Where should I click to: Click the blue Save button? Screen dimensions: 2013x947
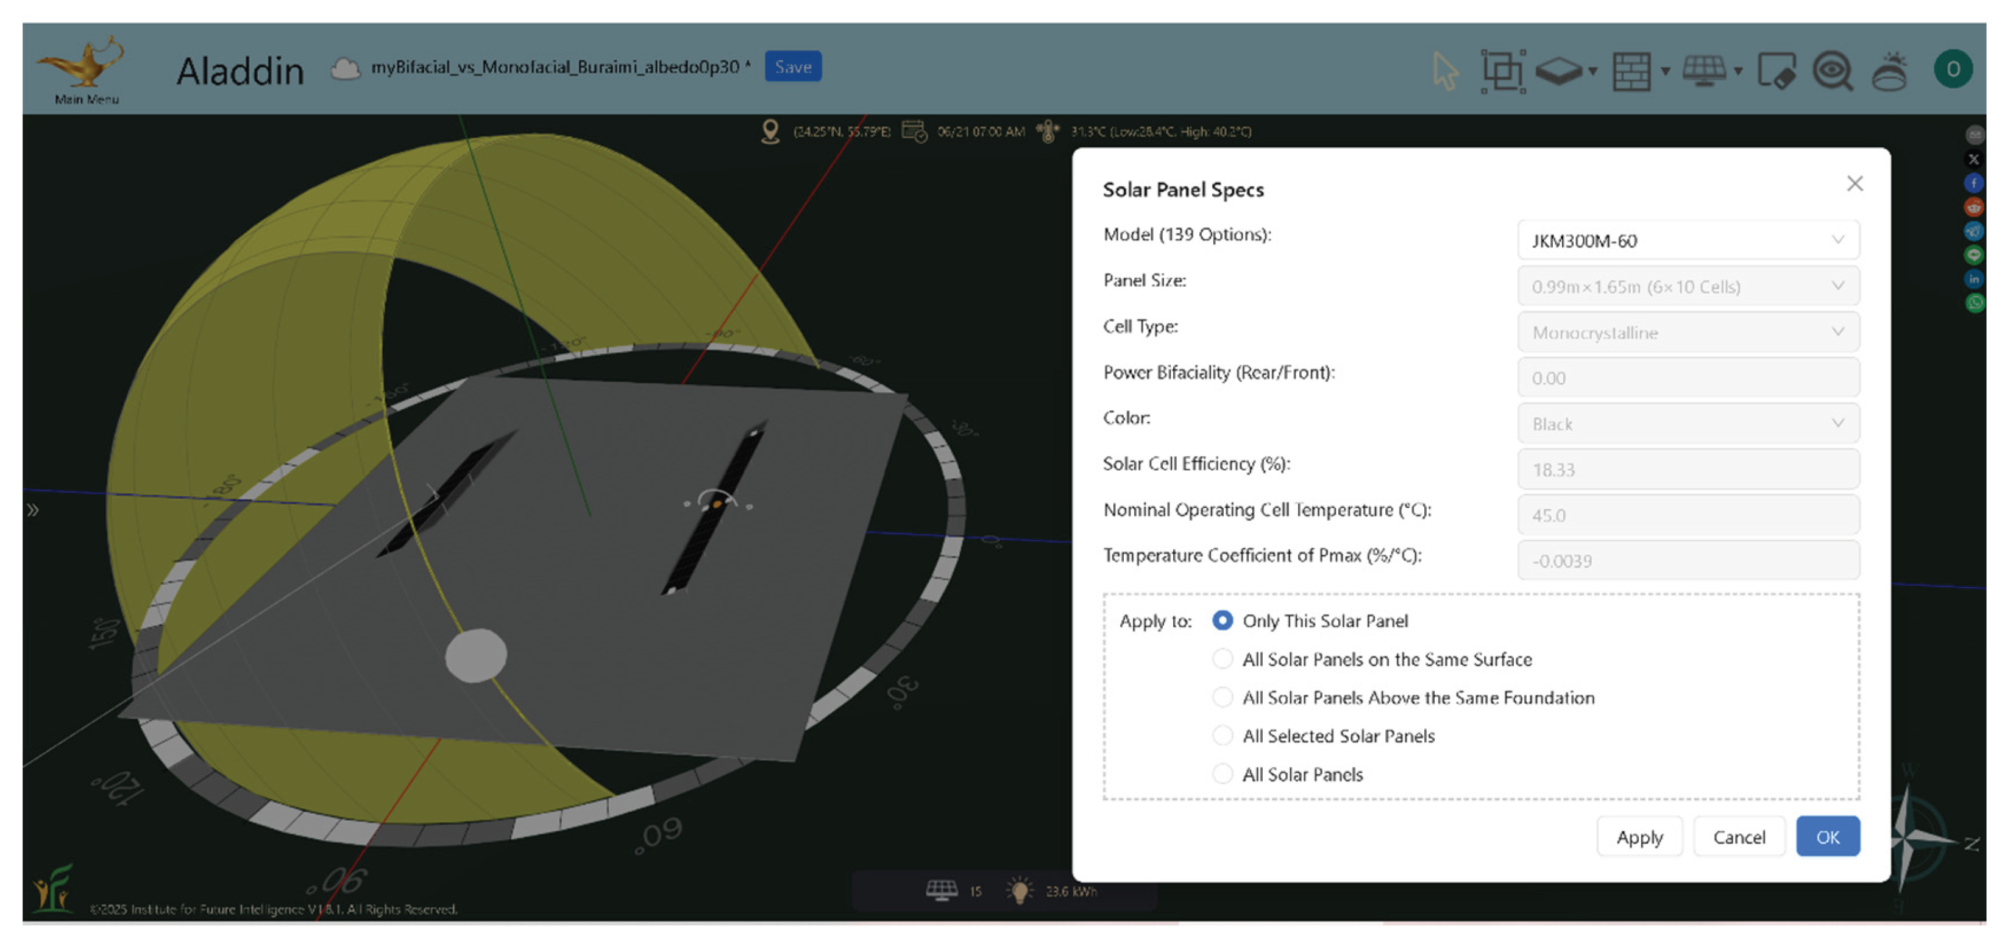tap(792, 67)
